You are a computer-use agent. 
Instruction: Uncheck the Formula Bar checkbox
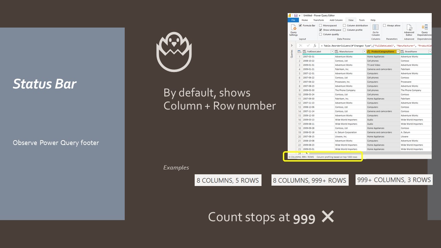[300, 26]
